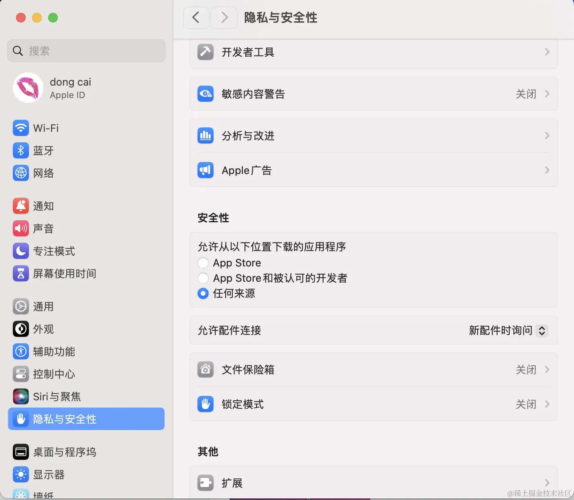The width and height of the screenshot is (574, 500).
Task: Select the App Store download source option
Action: coord(204,262)
